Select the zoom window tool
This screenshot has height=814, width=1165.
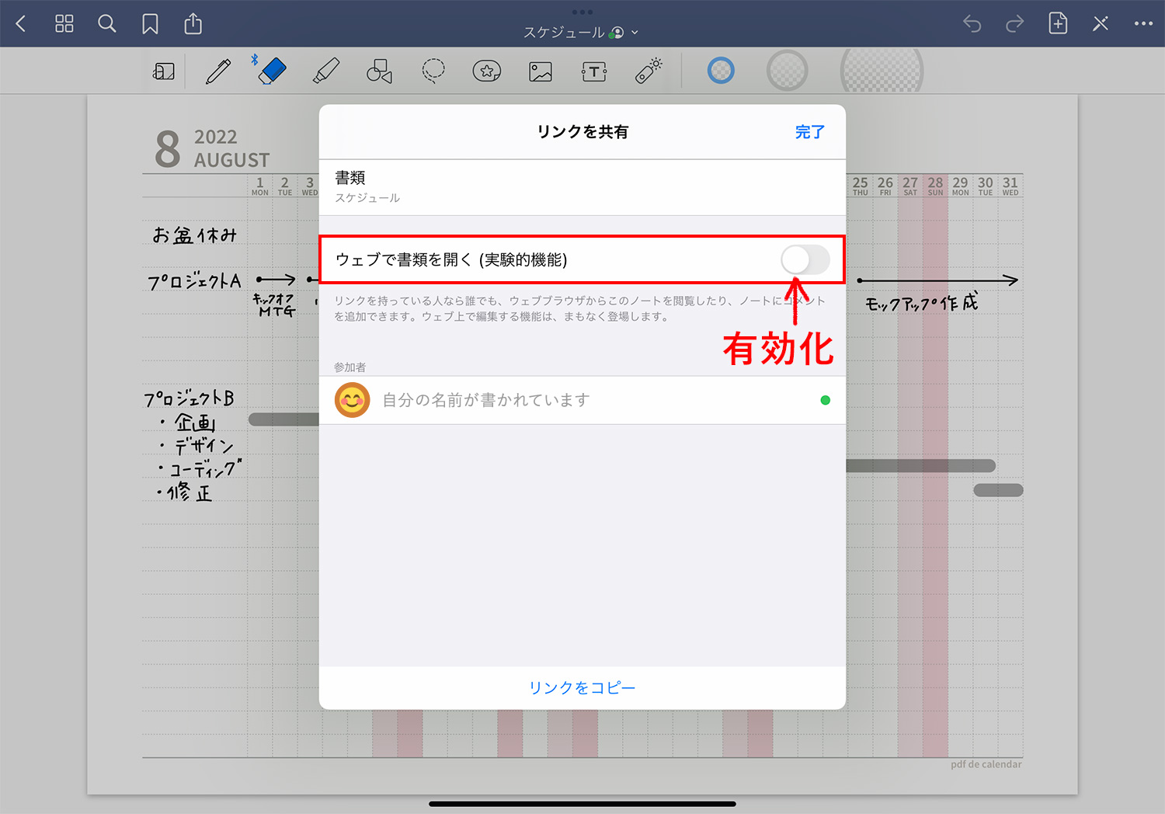click(163, 71)
